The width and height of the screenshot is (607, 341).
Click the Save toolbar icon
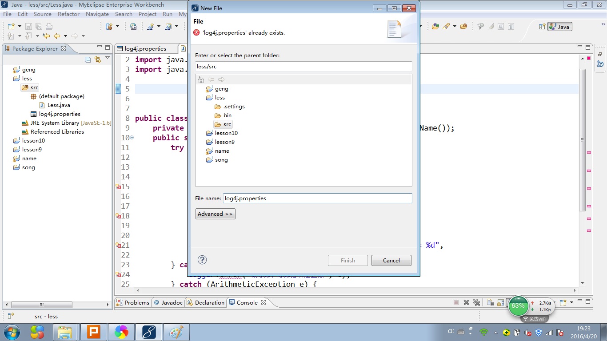click(x=28, y=26)
